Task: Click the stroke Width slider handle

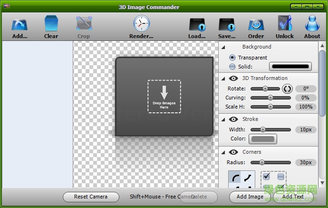Action: [263, 129]
